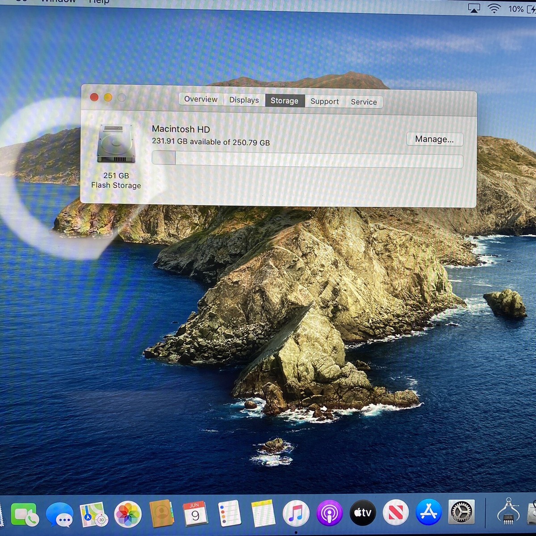Screen dimensions: 536x536
Task: Select the Storage tab
Action: click(x=285, y=100)
